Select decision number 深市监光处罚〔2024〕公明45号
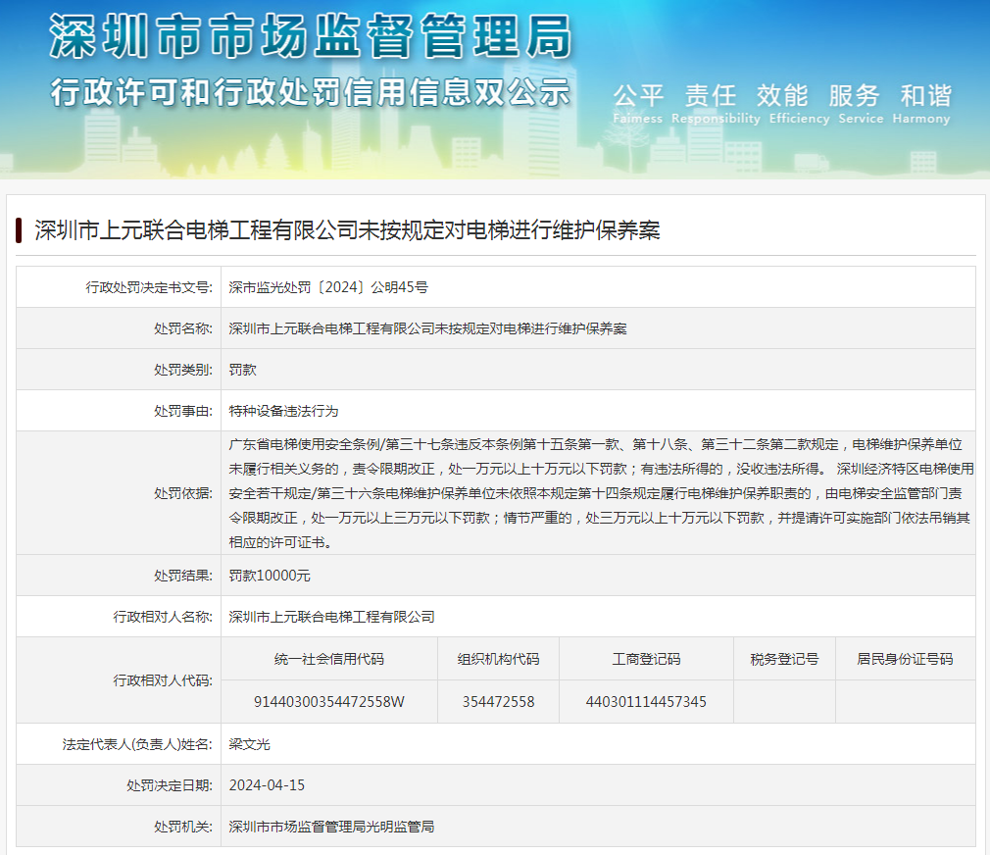Screen dimensions: 990x855 pos(328,287)
